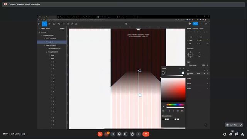Switch to the Inspect tab
The image size is (247, 139).
pyautogui.click(x=201, y=28)
